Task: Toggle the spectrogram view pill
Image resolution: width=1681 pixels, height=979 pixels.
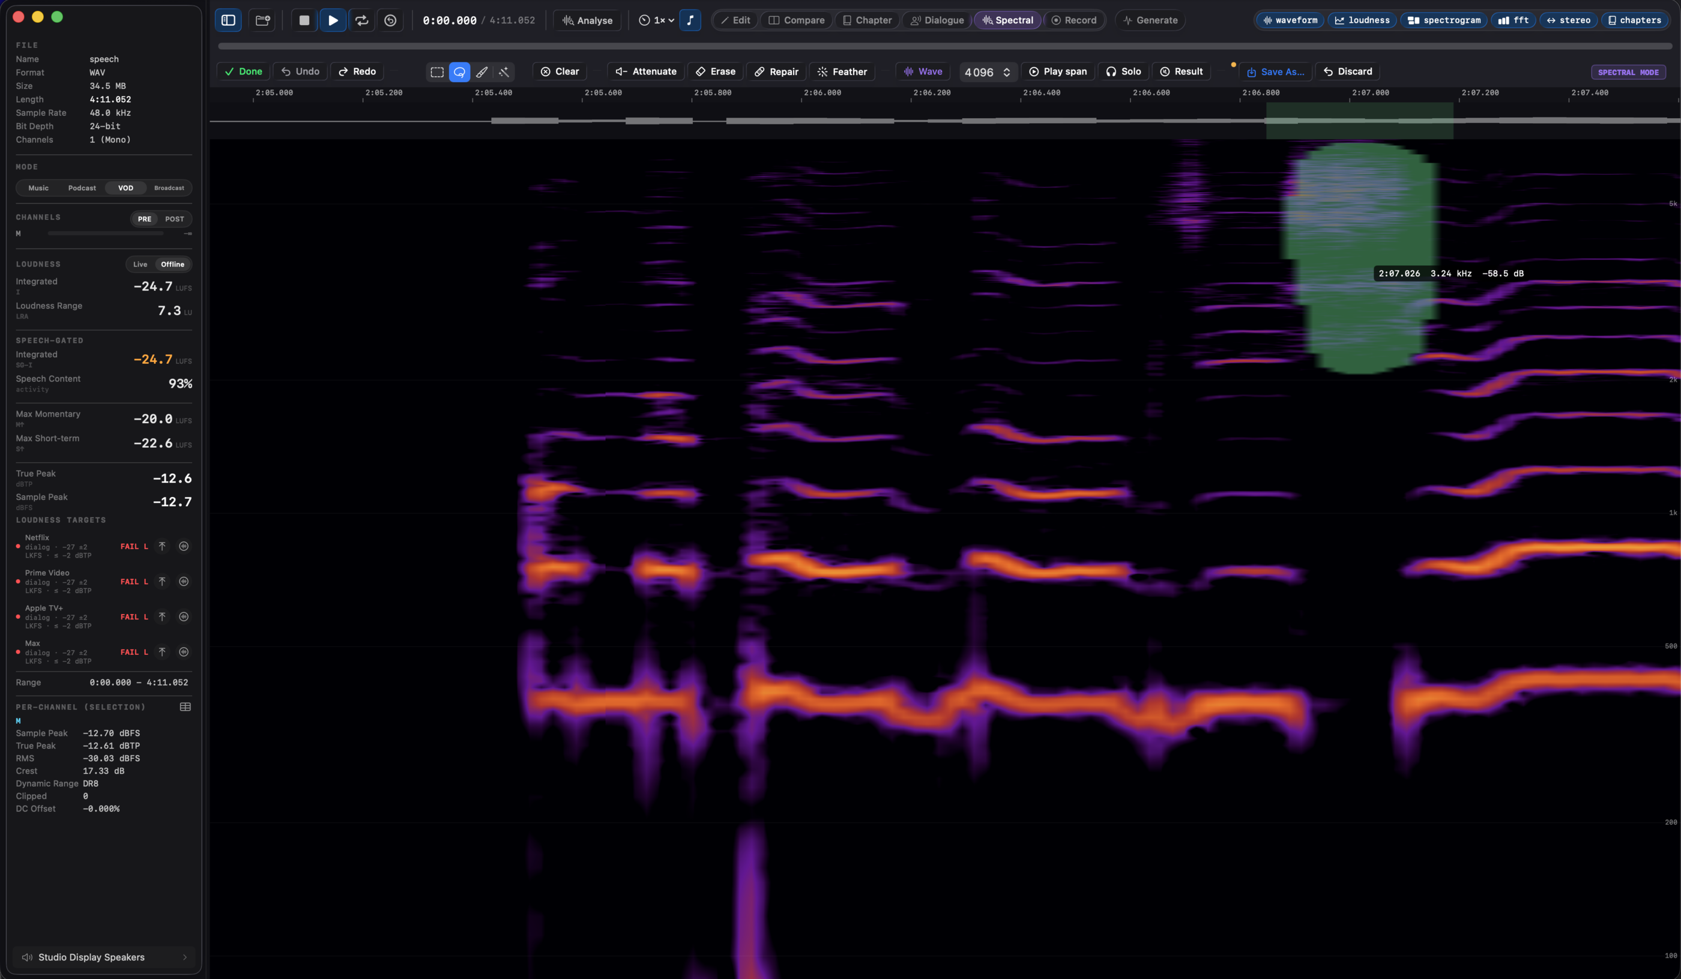Action: (1443, 20)
